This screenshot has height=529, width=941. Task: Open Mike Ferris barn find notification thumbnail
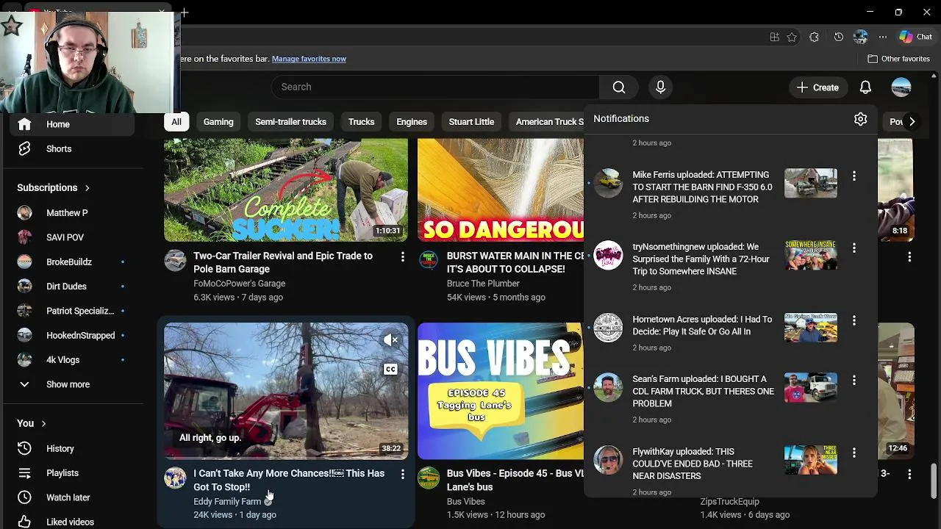(x=810, y=184)
